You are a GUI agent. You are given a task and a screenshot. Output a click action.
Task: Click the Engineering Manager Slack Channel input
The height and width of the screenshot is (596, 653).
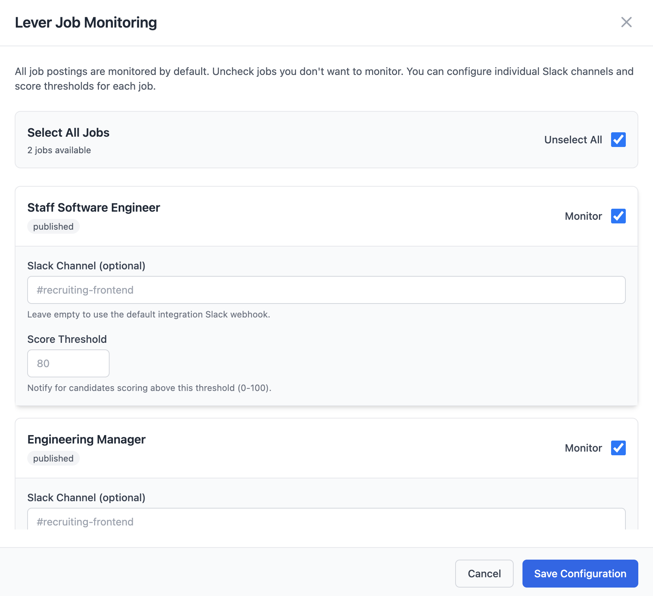point(326,521)
